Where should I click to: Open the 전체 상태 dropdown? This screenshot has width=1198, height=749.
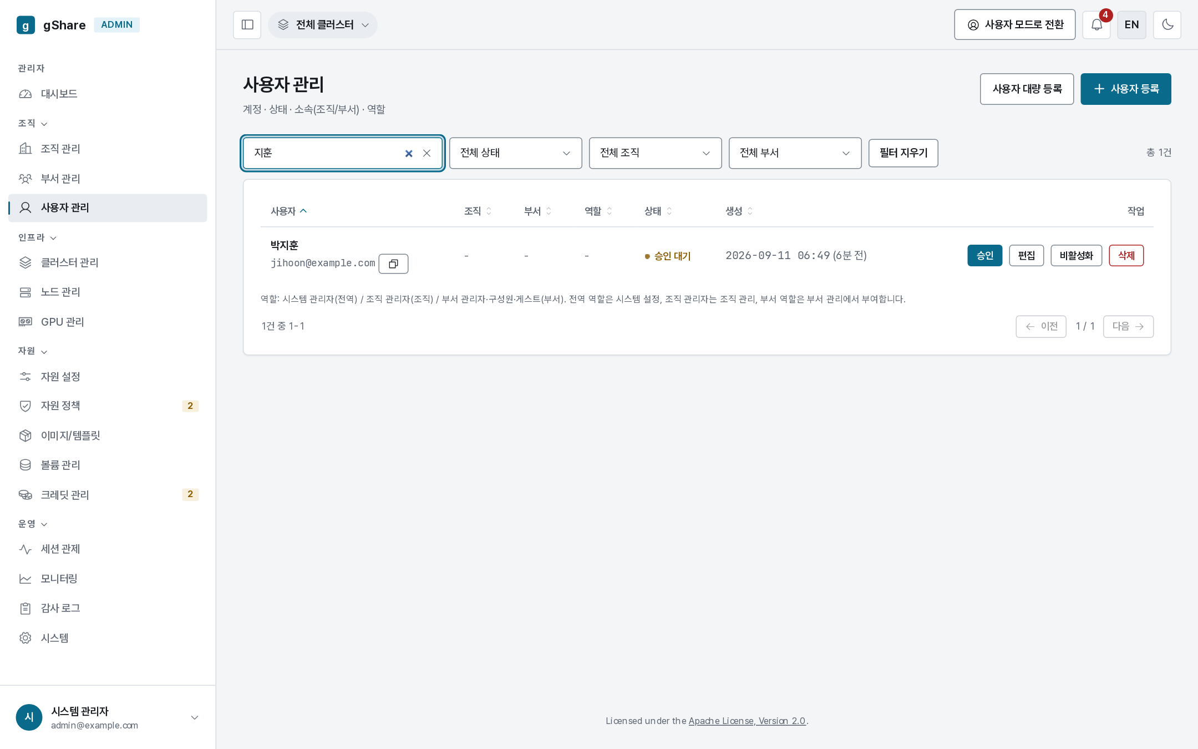[x=515, y=153]
